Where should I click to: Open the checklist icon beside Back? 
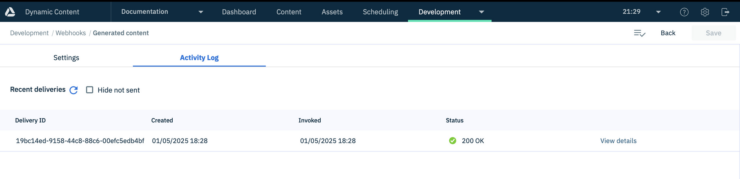coord(640,33)
